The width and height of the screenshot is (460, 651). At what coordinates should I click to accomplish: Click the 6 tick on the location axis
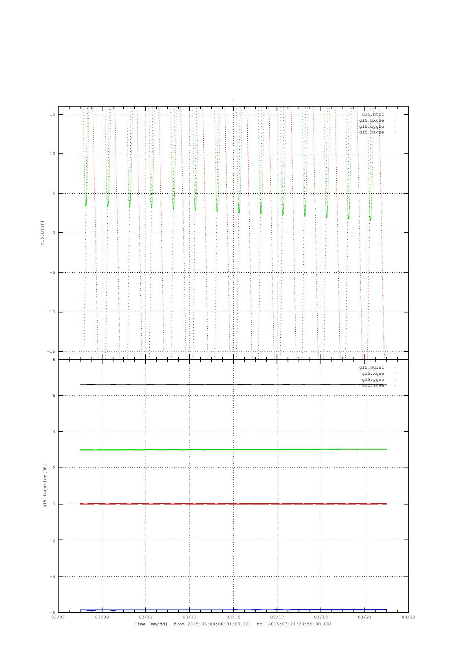(54, 395)
